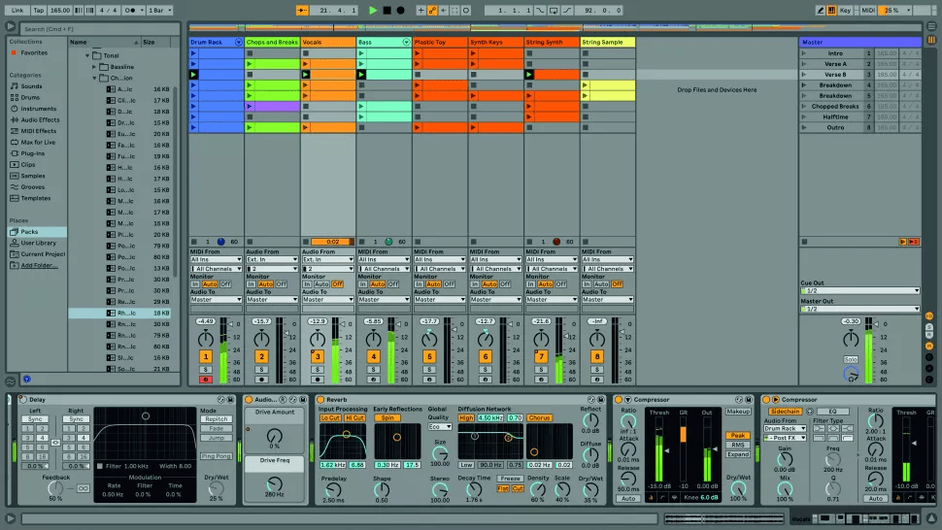The height and width of the screenshot is (530, 942).
Task: Set Vocals track monitor to Off
Action: point(337,284)
